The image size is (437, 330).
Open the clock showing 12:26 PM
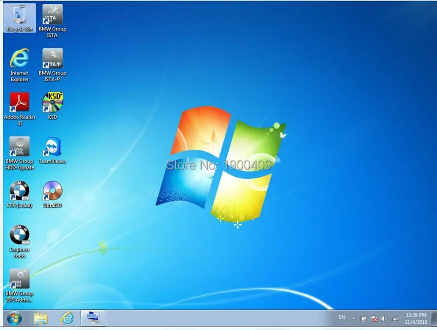(416, 318)
